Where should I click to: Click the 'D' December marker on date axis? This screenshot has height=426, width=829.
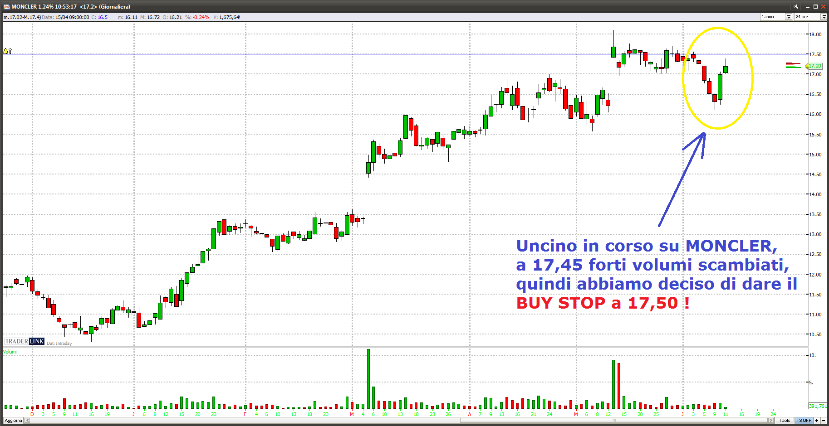32,414
